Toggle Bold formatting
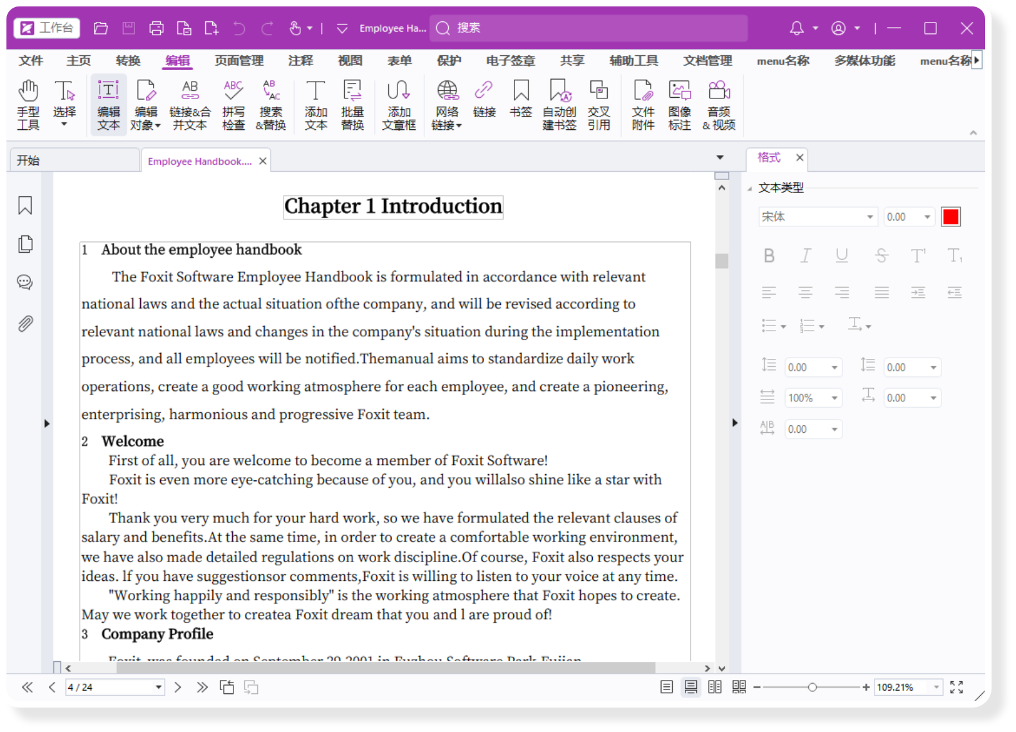Image resolution: width=1016 pixels, height=732 pixels. [769, 256]
